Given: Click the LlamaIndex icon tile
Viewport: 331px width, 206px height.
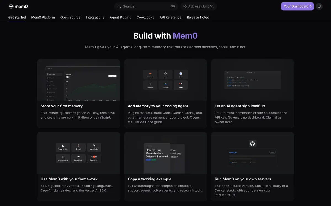Looking at the screenshot, I should pos(94,147).
